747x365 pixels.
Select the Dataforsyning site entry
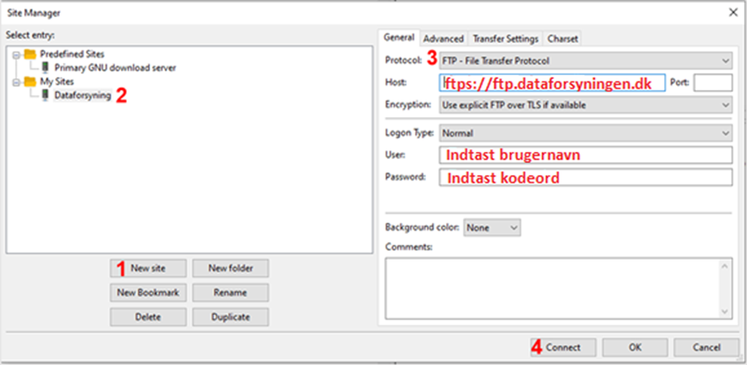[x=82, y=95]
